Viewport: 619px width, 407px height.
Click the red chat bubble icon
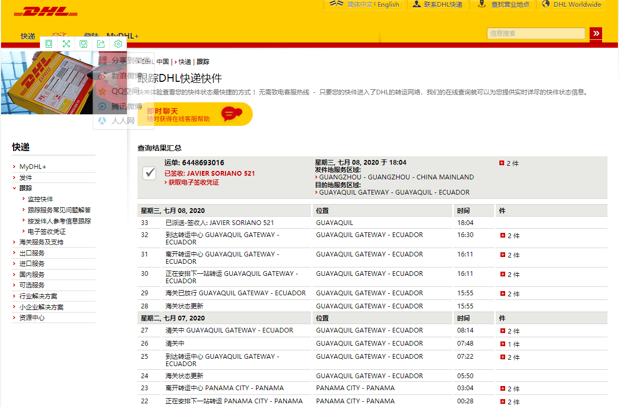point(232,113)
